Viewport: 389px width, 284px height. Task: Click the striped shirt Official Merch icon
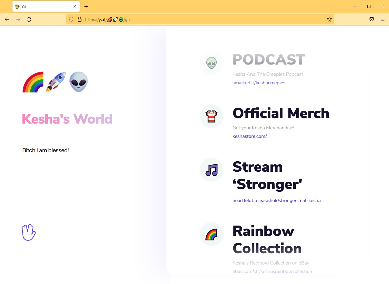[211, 116]
